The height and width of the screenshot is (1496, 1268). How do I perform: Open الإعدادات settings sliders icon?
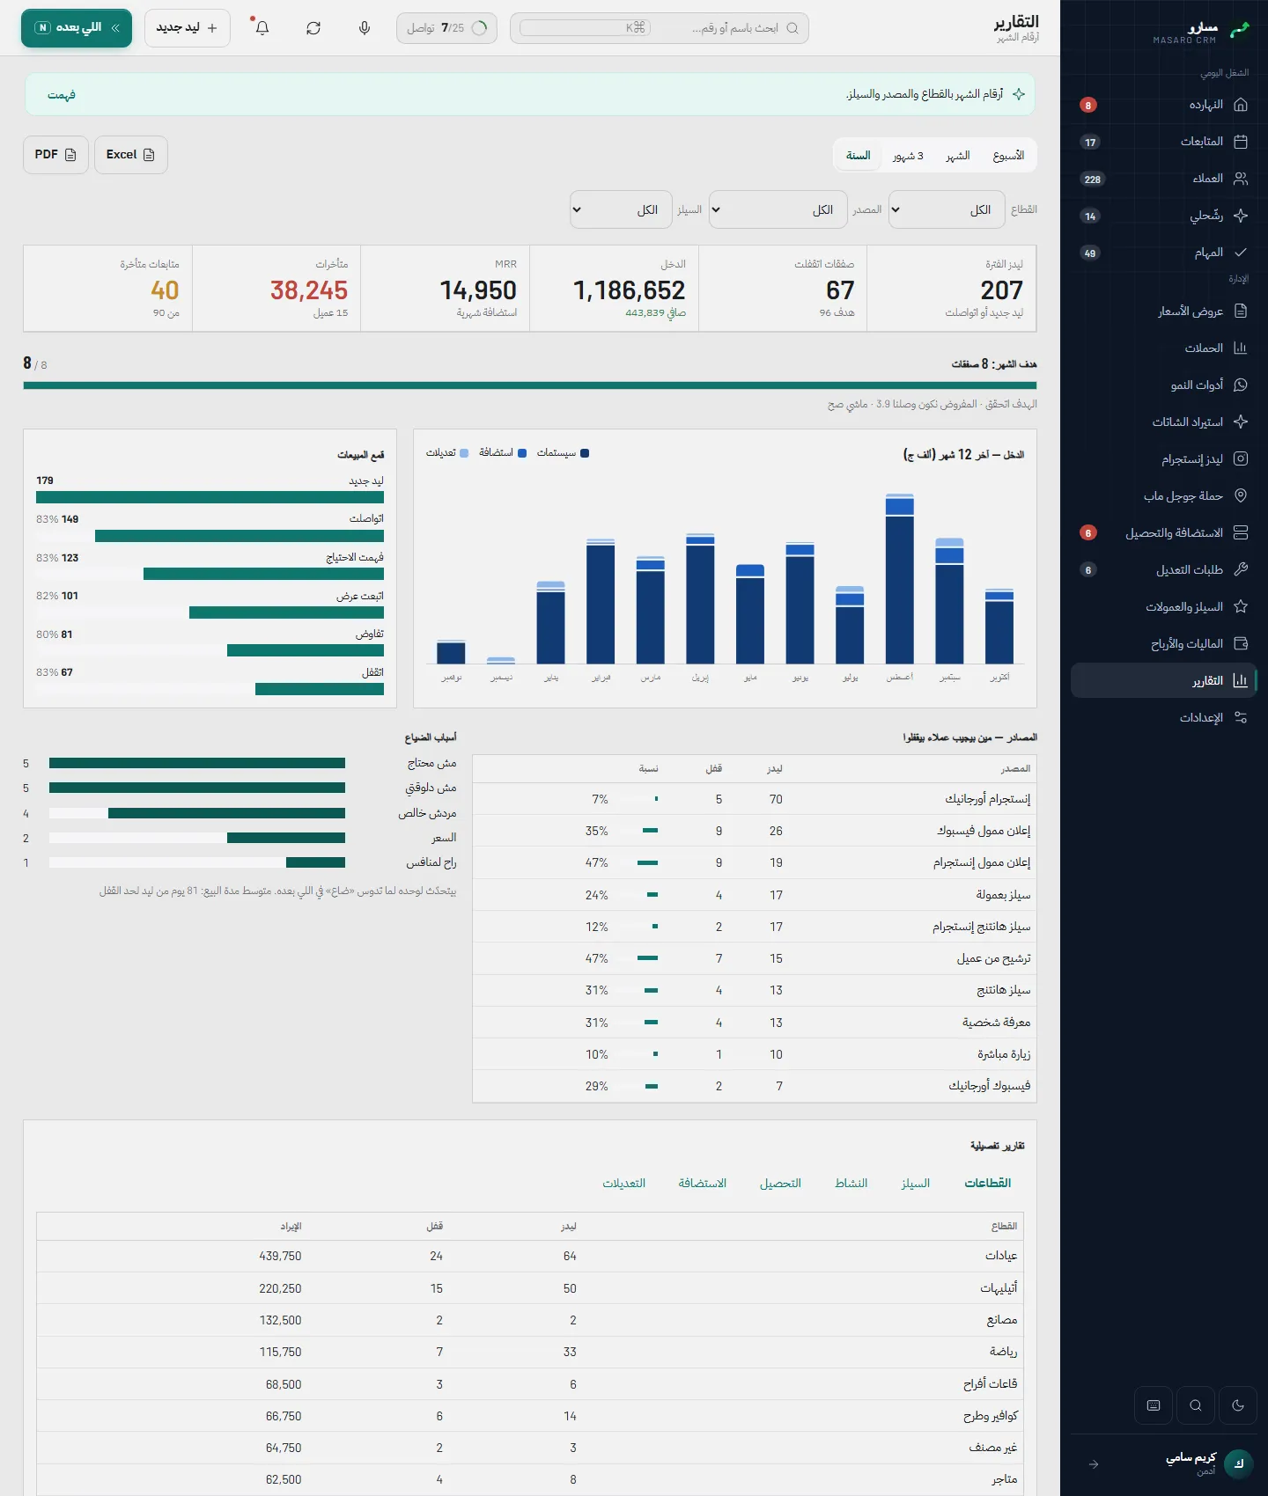click(1241, 717)
